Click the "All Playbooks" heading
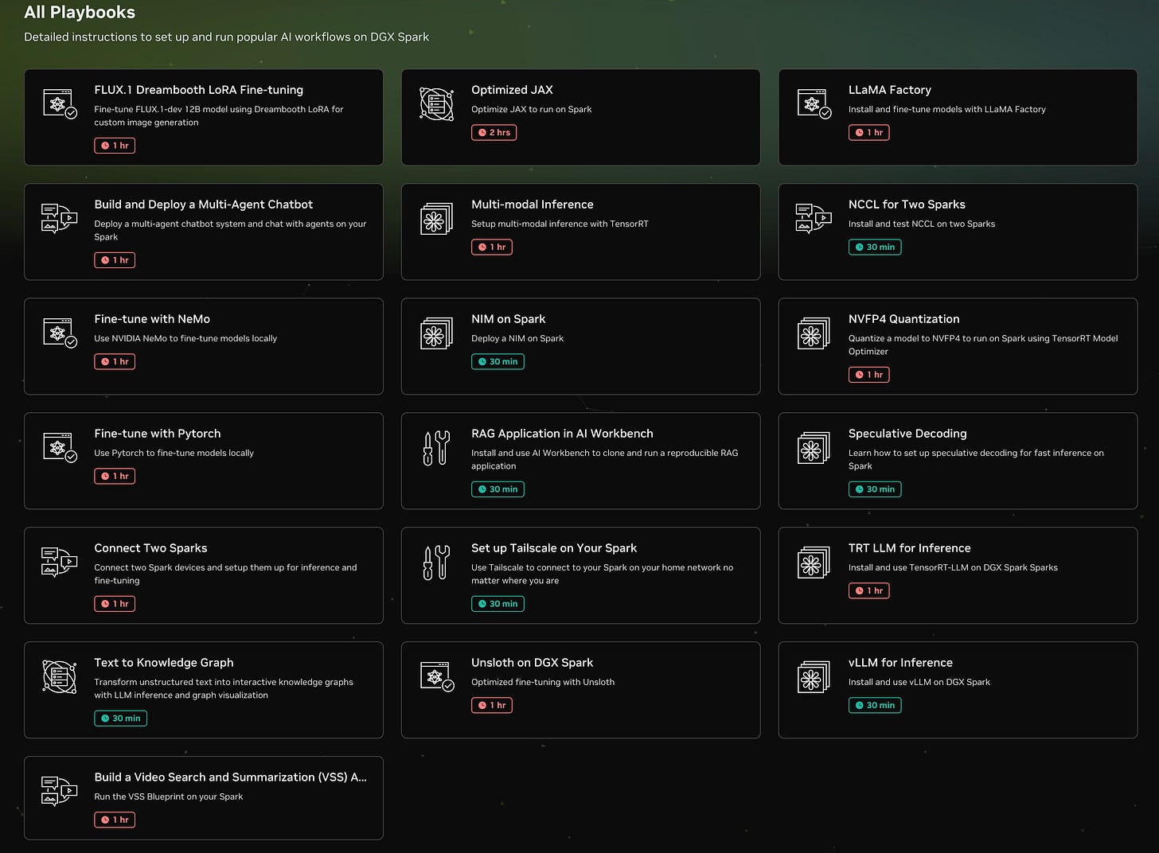This screenshot has height=853, width=1159. (80, 12)
